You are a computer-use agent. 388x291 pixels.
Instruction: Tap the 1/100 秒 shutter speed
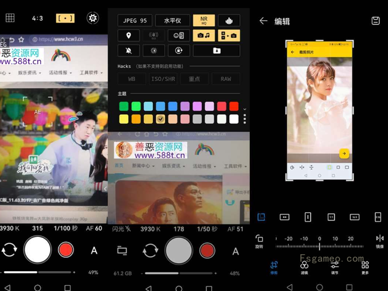click(x=65, y=228)
